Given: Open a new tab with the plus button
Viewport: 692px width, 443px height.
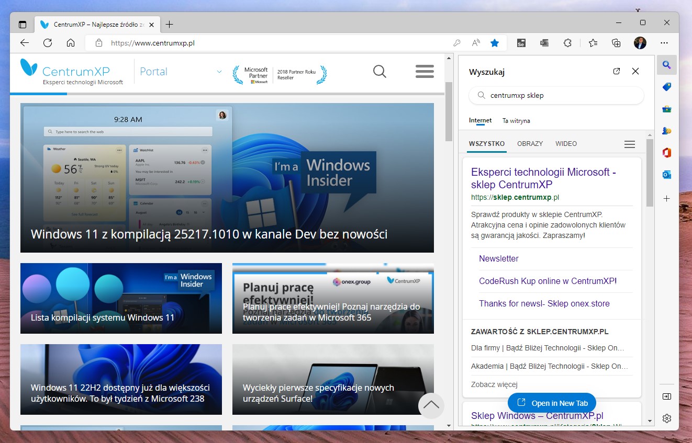Looking at the screenshot, I should pyautogui.click(x=169, y=25).
